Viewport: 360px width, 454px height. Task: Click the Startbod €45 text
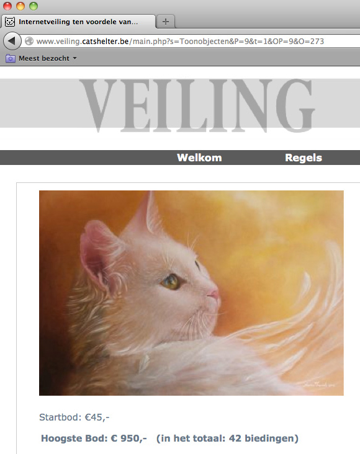(74, 417)
